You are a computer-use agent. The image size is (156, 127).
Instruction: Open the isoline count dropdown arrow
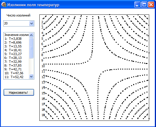(32, 24)
